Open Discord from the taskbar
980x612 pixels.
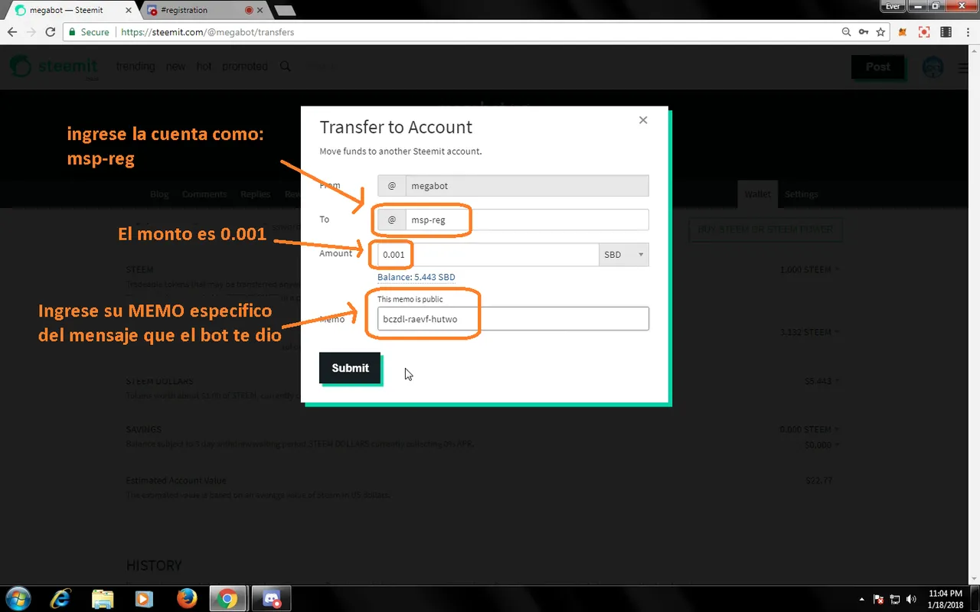pyautogui.click(x=270, y=598)
